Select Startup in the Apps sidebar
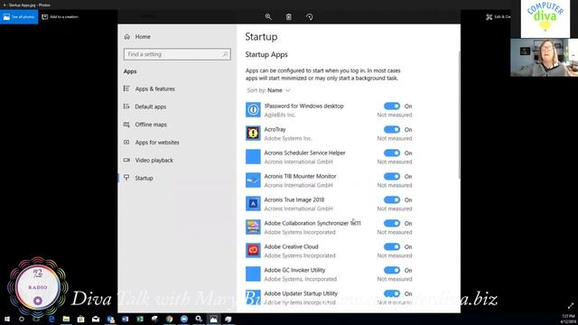Image resolution: width=578 pixels, height=325 pixels. [138, 178]
